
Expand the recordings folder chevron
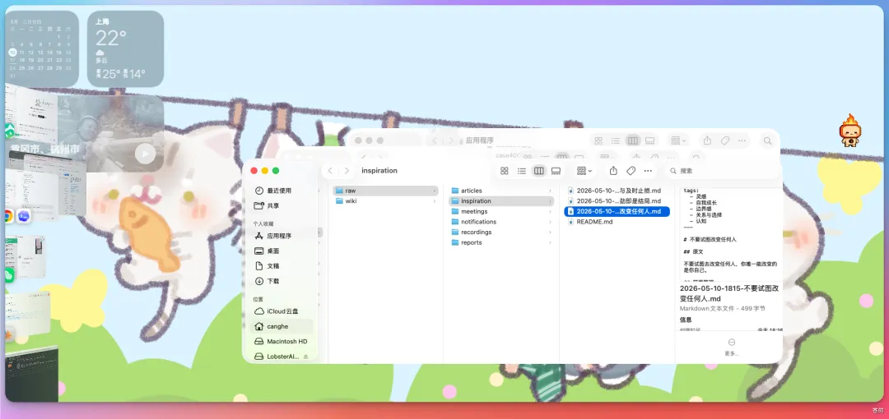click(551, 233)
